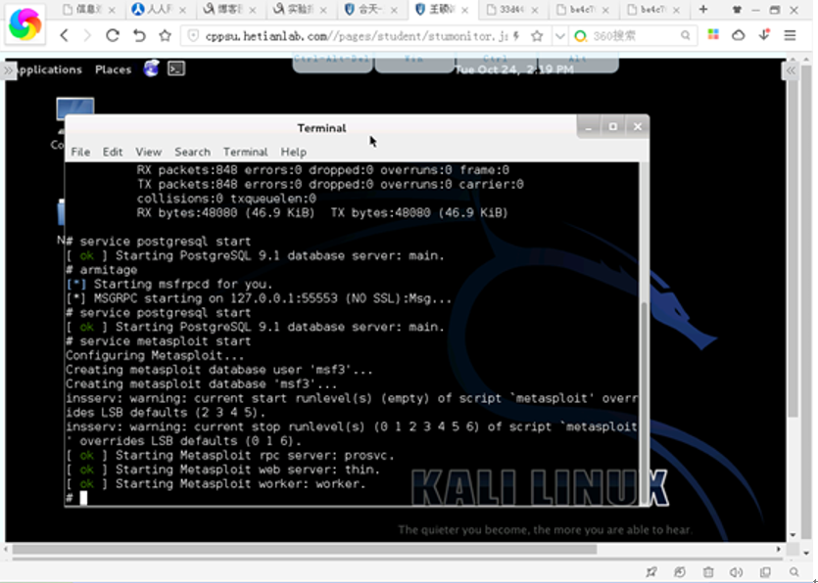This screenshot has width=818, height=583.
Task: Click the page URL in address bar
Action: click(356, 36)
